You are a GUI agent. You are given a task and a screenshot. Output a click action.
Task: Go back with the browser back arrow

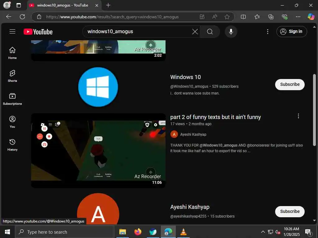(8, 17)
